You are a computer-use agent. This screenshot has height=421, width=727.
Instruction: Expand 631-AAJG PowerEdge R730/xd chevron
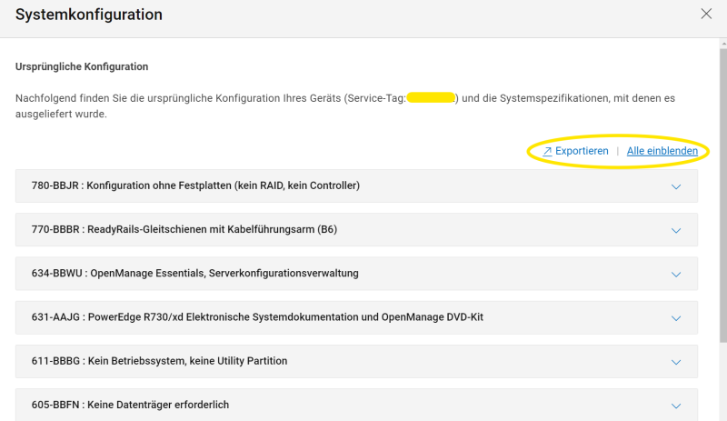click(676, 318)
